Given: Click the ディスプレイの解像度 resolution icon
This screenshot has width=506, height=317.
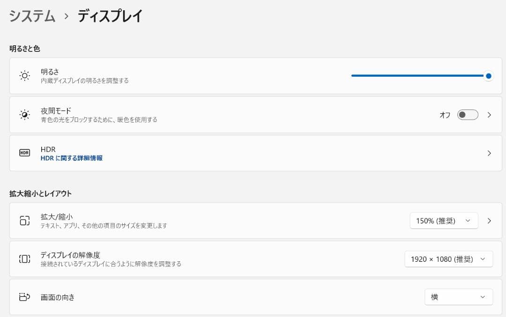Looking at the screenshot, I should pyautogui.click(x=24, y=259).
